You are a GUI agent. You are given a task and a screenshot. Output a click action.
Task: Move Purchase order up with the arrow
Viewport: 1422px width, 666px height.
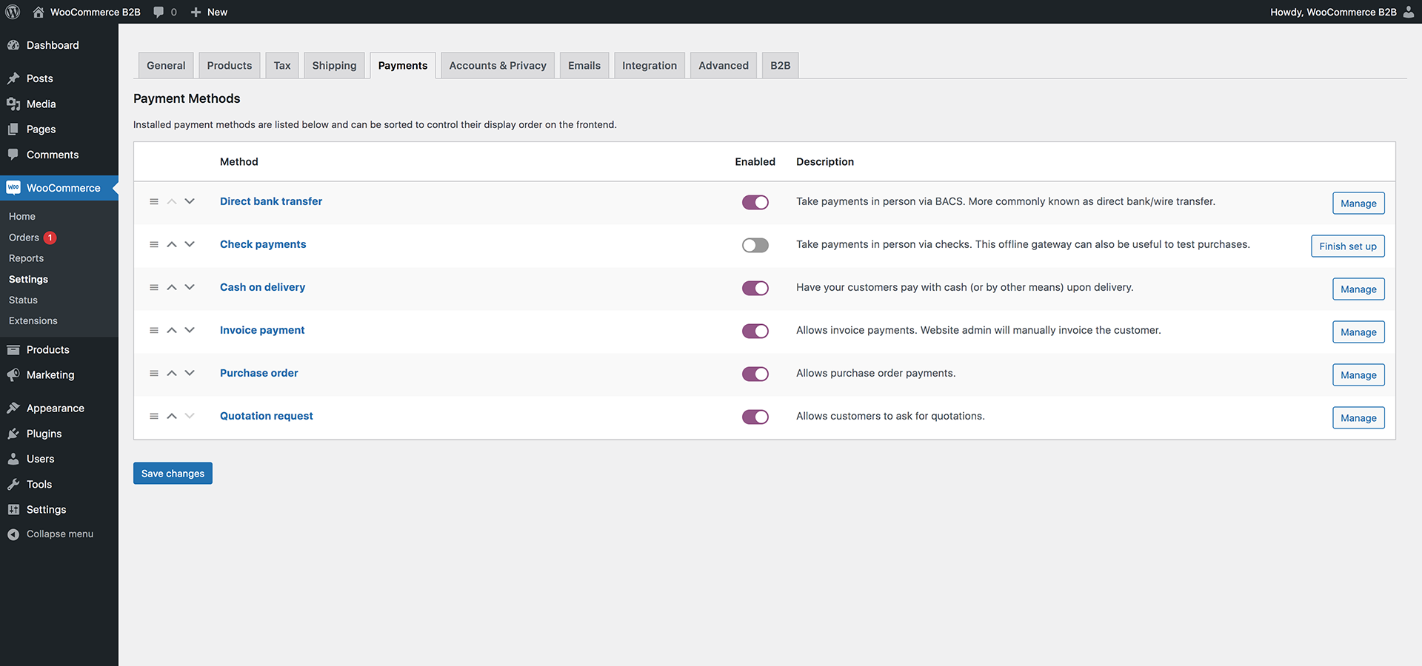[x=171, y=373]
